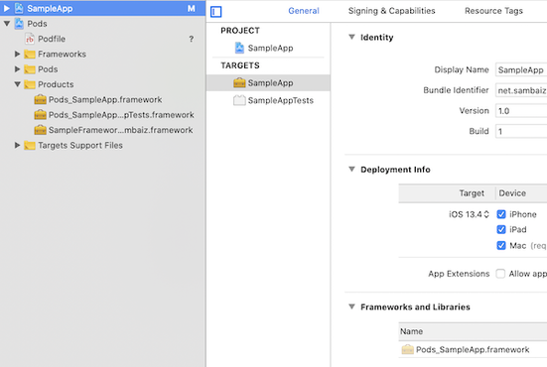Select the SampleApp target row

(x=268, y=83)
